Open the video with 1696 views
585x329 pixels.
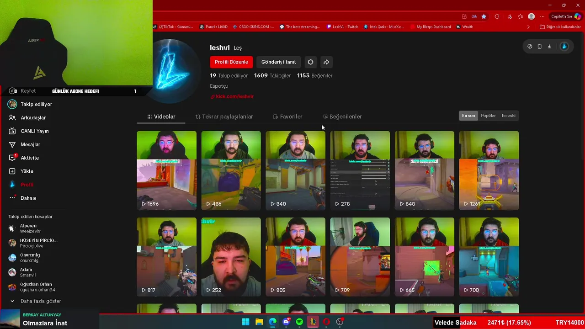(x=166, y=170)
